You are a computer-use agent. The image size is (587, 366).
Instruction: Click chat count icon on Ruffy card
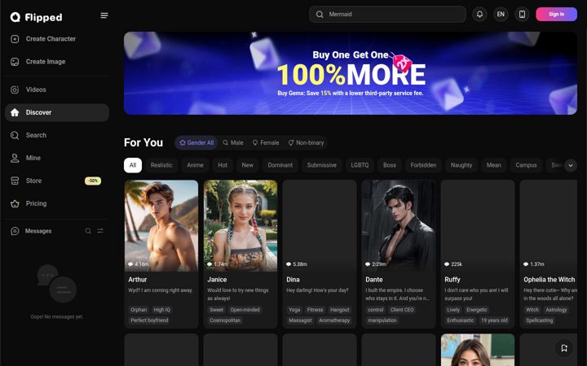pyautogui.click(x=446, y=264)
